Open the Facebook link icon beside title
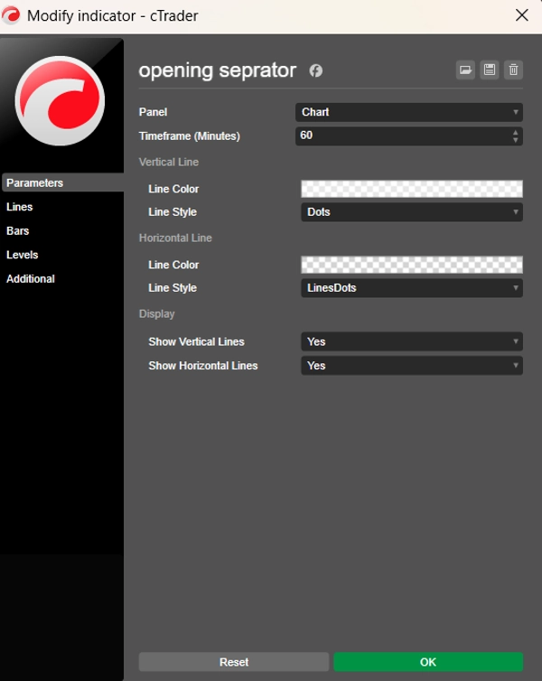 coord(316,70)
